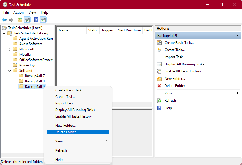Click Import Task in the Actions pane
242x165 pixels.
[175, 57]
